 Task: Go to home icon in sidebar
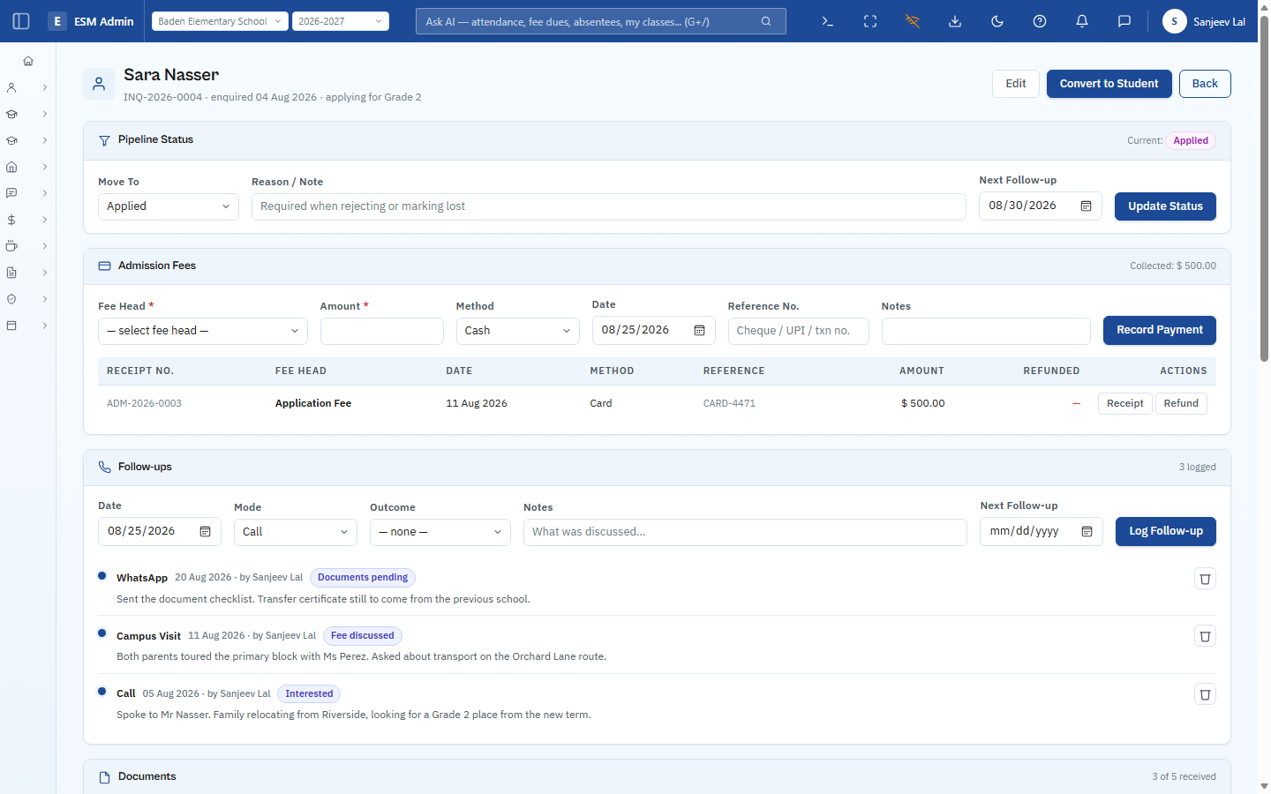(28, 61)
